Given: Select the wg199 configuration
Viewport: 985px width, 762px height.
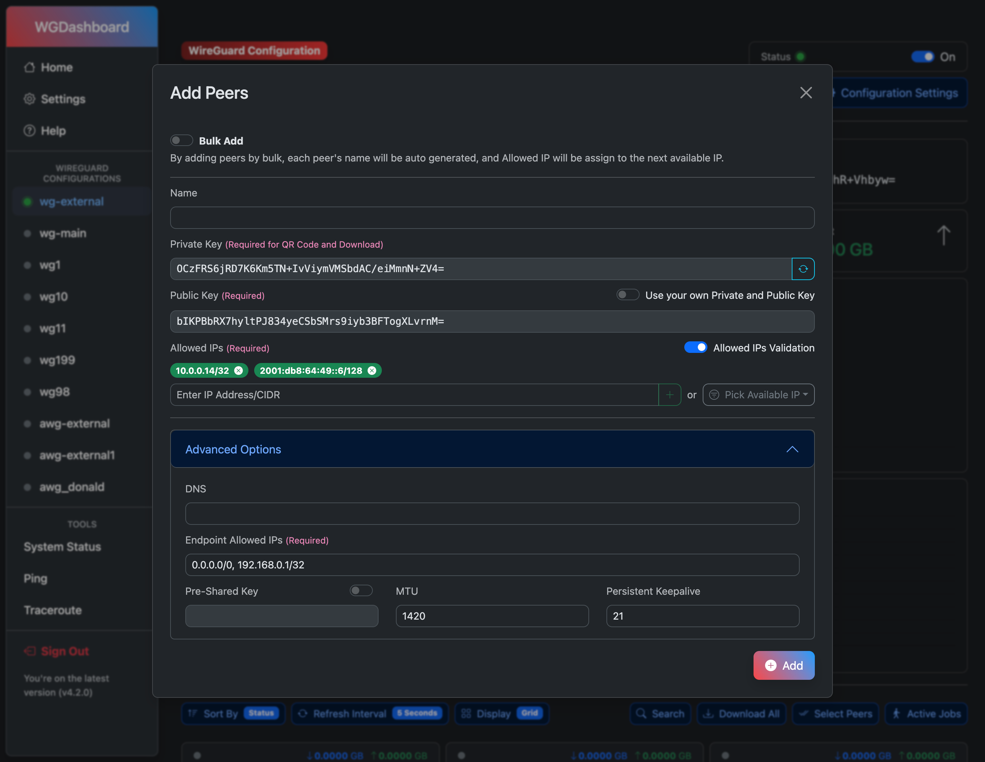Looking at the screenshot, I should click(x=82, y=360).
